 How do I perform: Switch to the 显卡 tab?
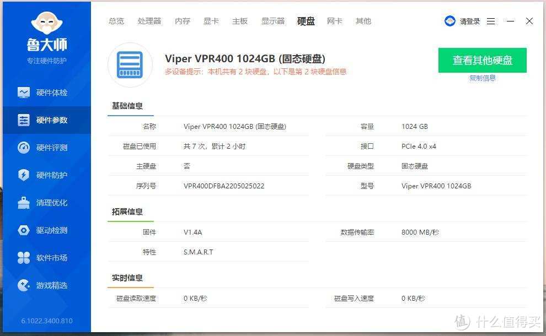pos(211,21)
